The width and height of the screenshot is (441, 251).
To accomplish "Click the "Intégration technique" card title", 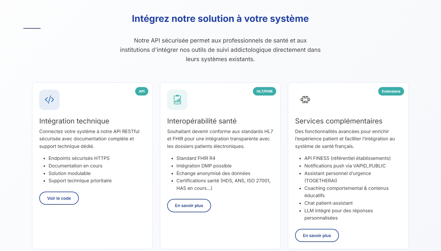I will pos(74,121).
